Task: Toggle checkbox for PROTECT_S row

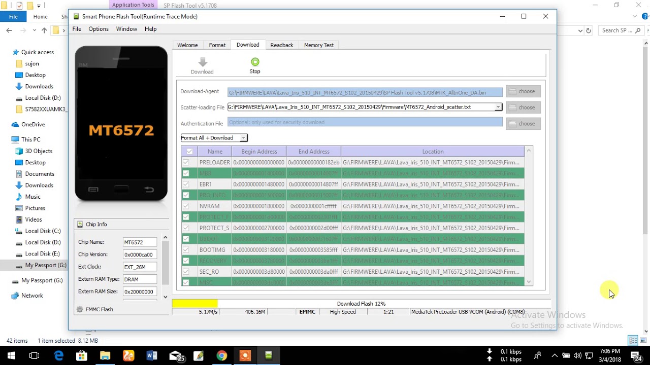Action: [x=186, y=228]
